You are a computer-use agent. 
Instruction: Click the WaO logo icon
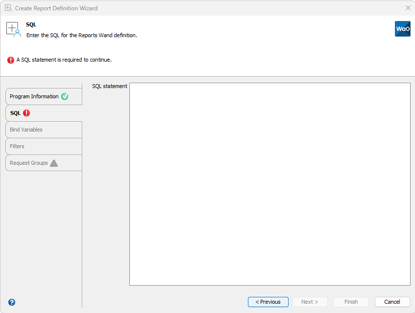(x=402, y=29)
